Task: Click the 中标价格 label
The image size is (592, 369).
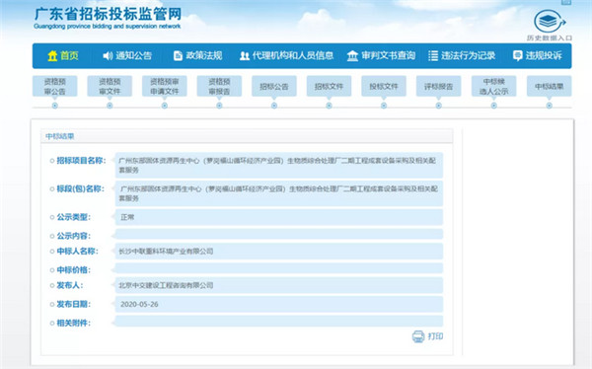Action: point(74,270)
